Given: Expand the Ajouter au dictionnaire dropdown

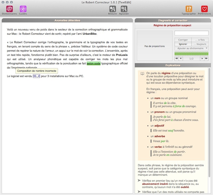Looking at the screenshot, I should (191, 48).
